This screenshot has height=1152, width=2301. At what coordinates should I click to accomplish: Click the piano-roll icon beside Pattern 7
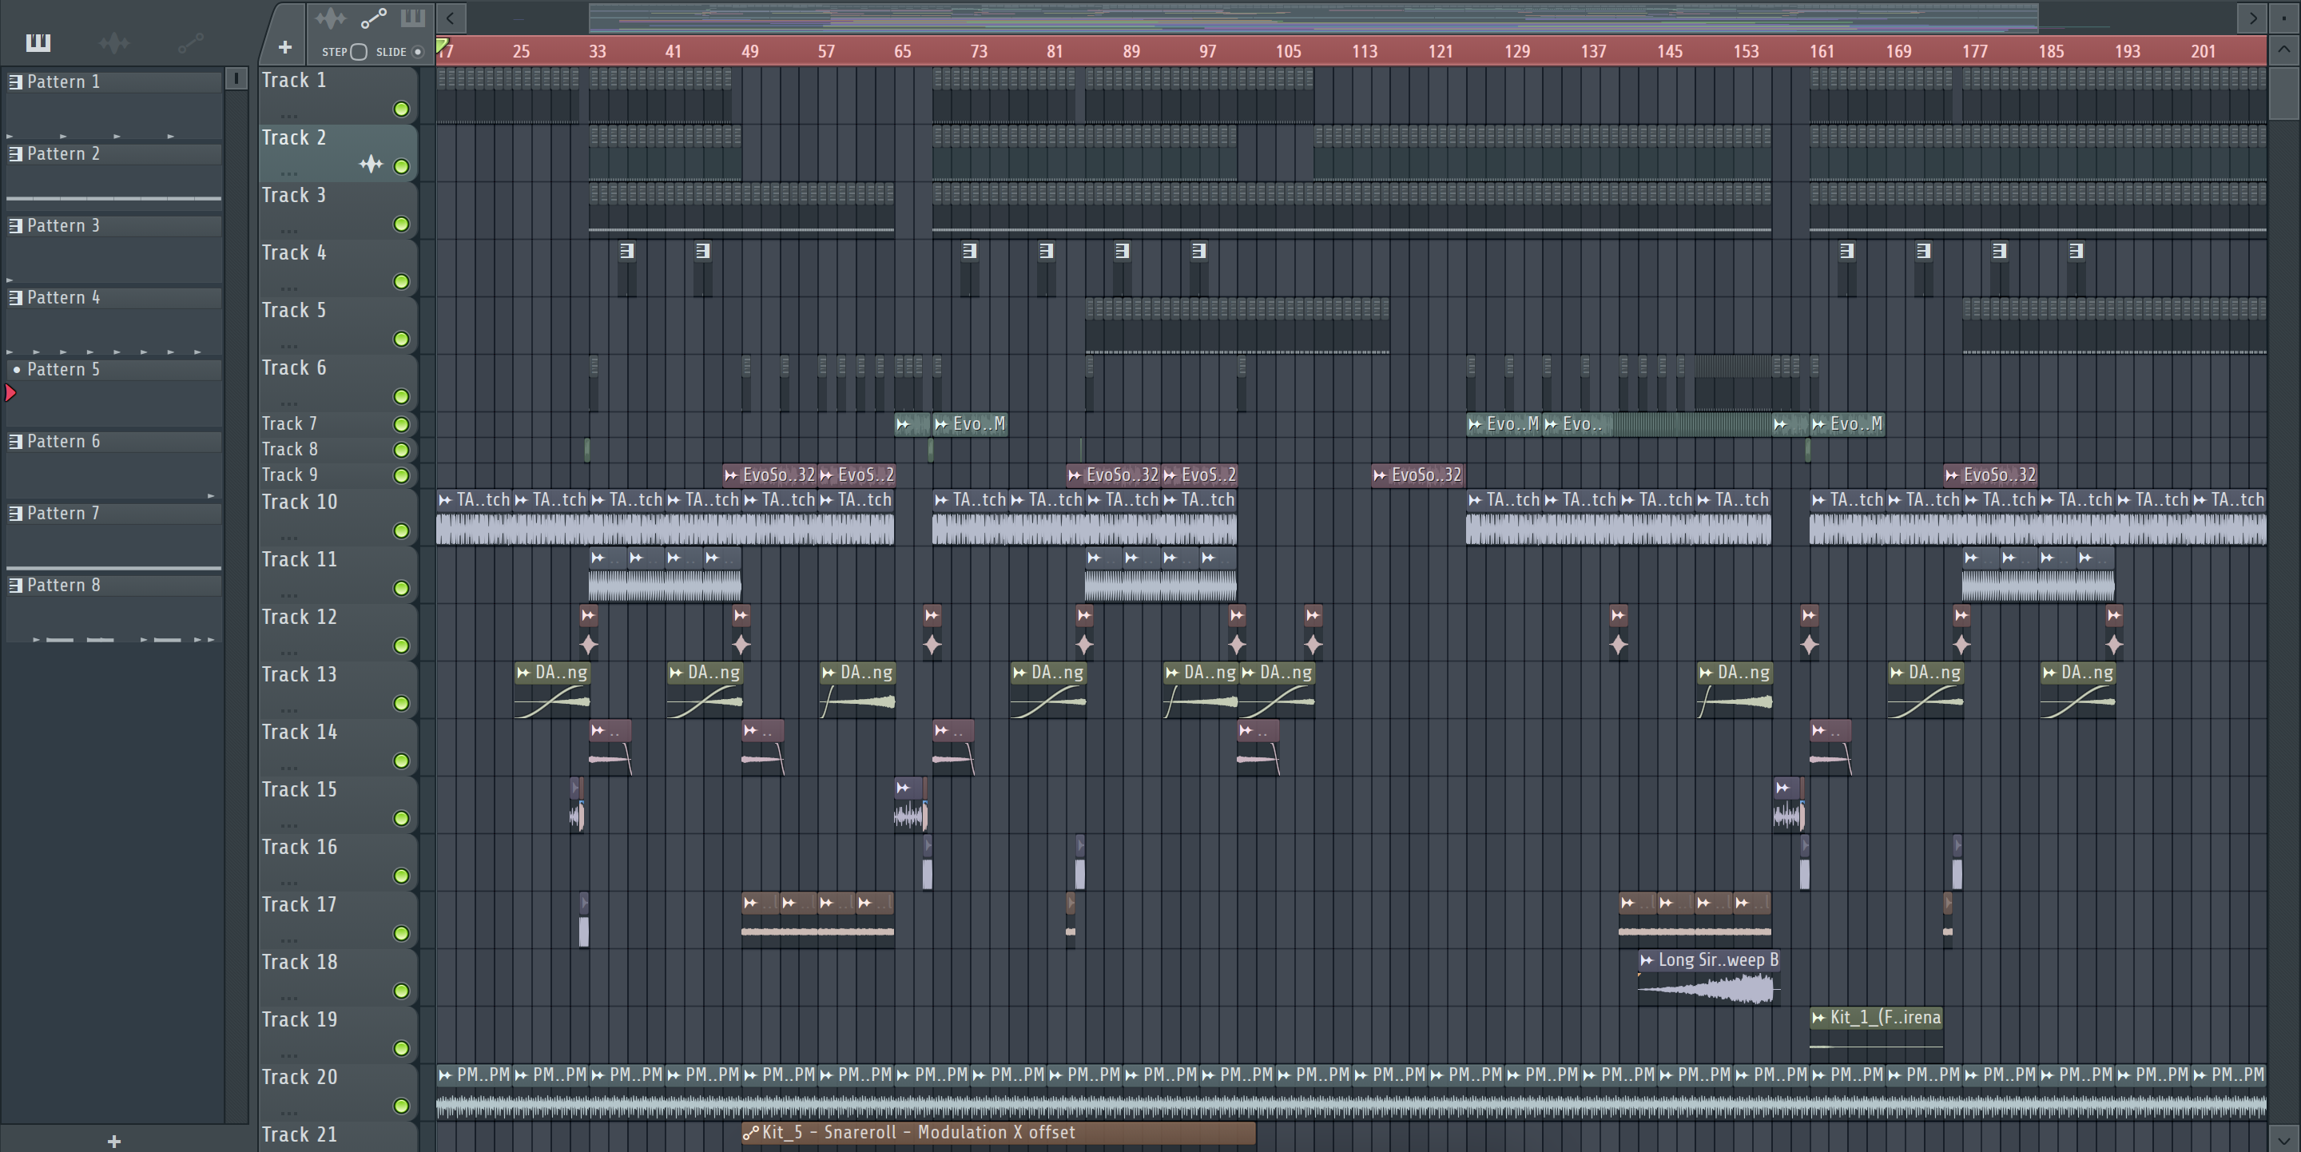[15, 514]
